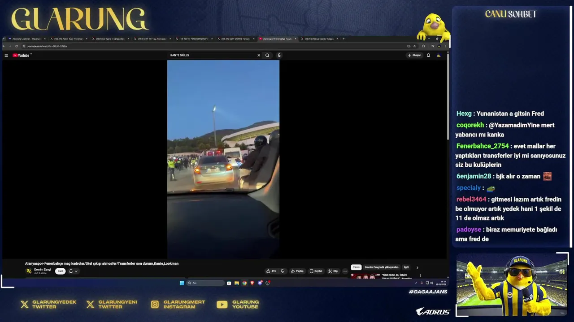Show more filter chips with arrow
Viewport: 574px width, 322px height.
click(x=417, y=267)
